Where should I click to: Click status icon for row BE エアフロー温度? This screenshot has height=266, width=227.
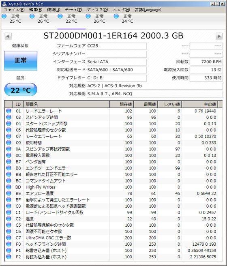click(x=9, y=193)
